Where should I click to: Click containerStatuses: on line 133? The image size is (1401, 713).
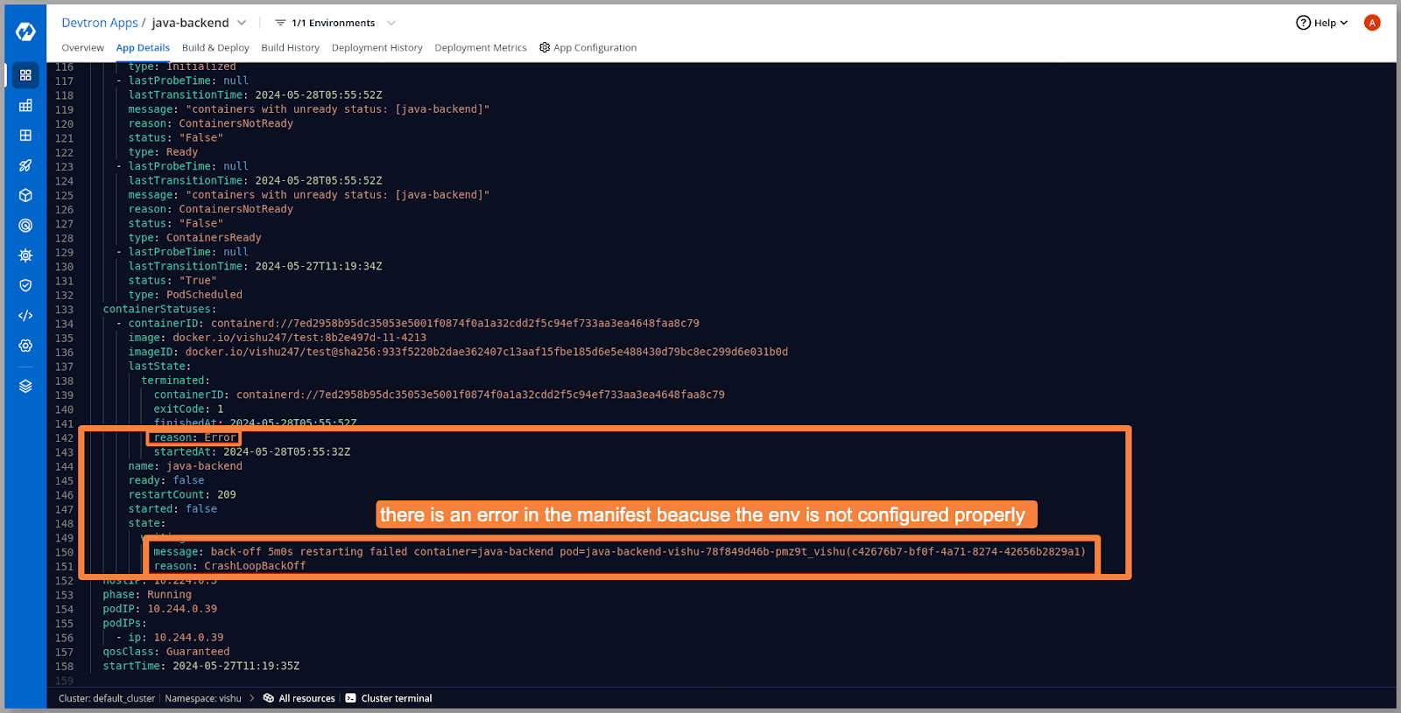coord(159,309)
